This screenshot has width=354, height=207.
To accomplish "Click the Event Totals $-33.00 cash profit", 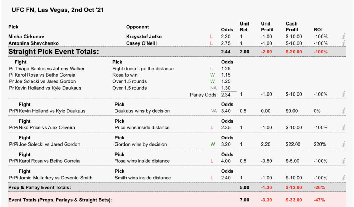I will point(294,200).
